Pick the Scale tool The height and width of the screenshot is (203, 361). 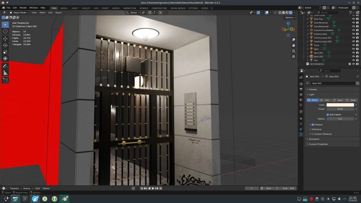coord(5,52)
